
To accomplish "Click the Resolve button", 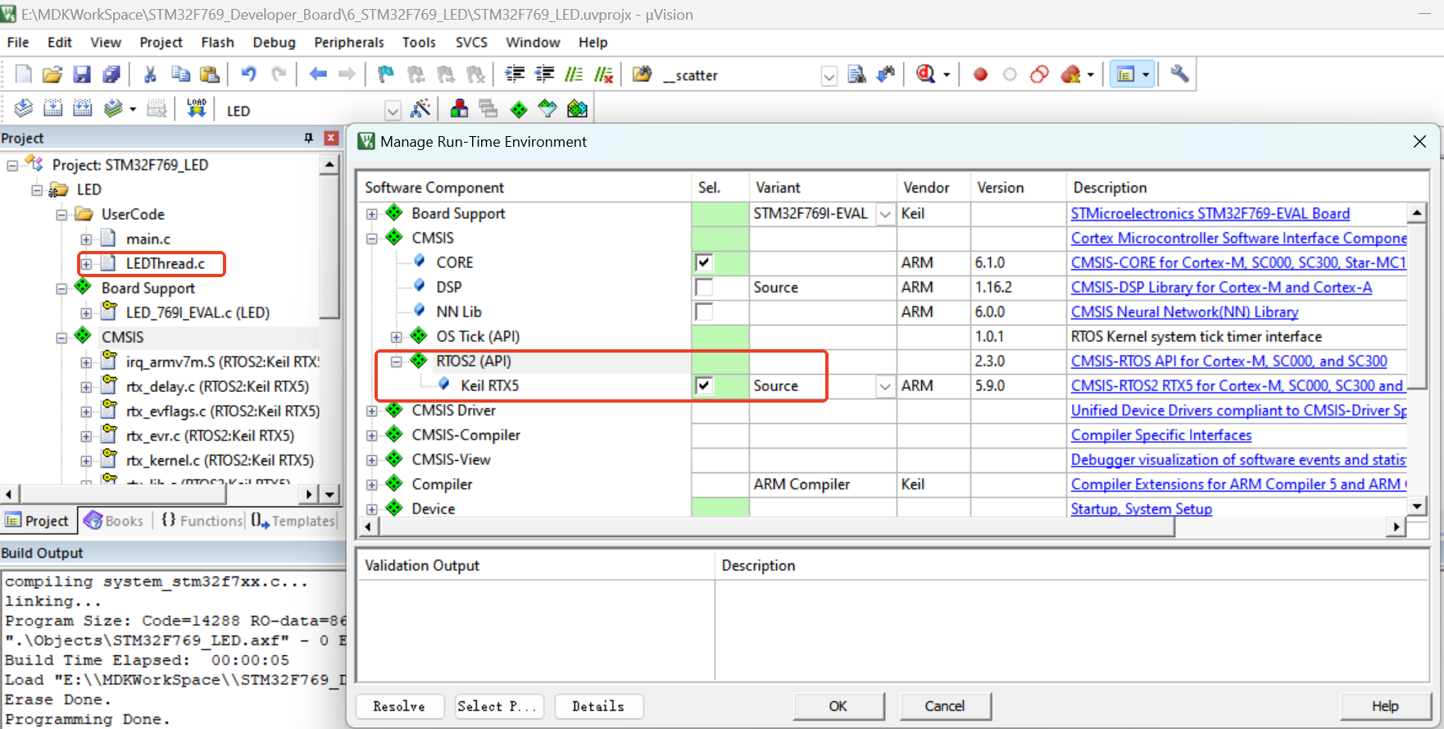I will pos(399,706).
